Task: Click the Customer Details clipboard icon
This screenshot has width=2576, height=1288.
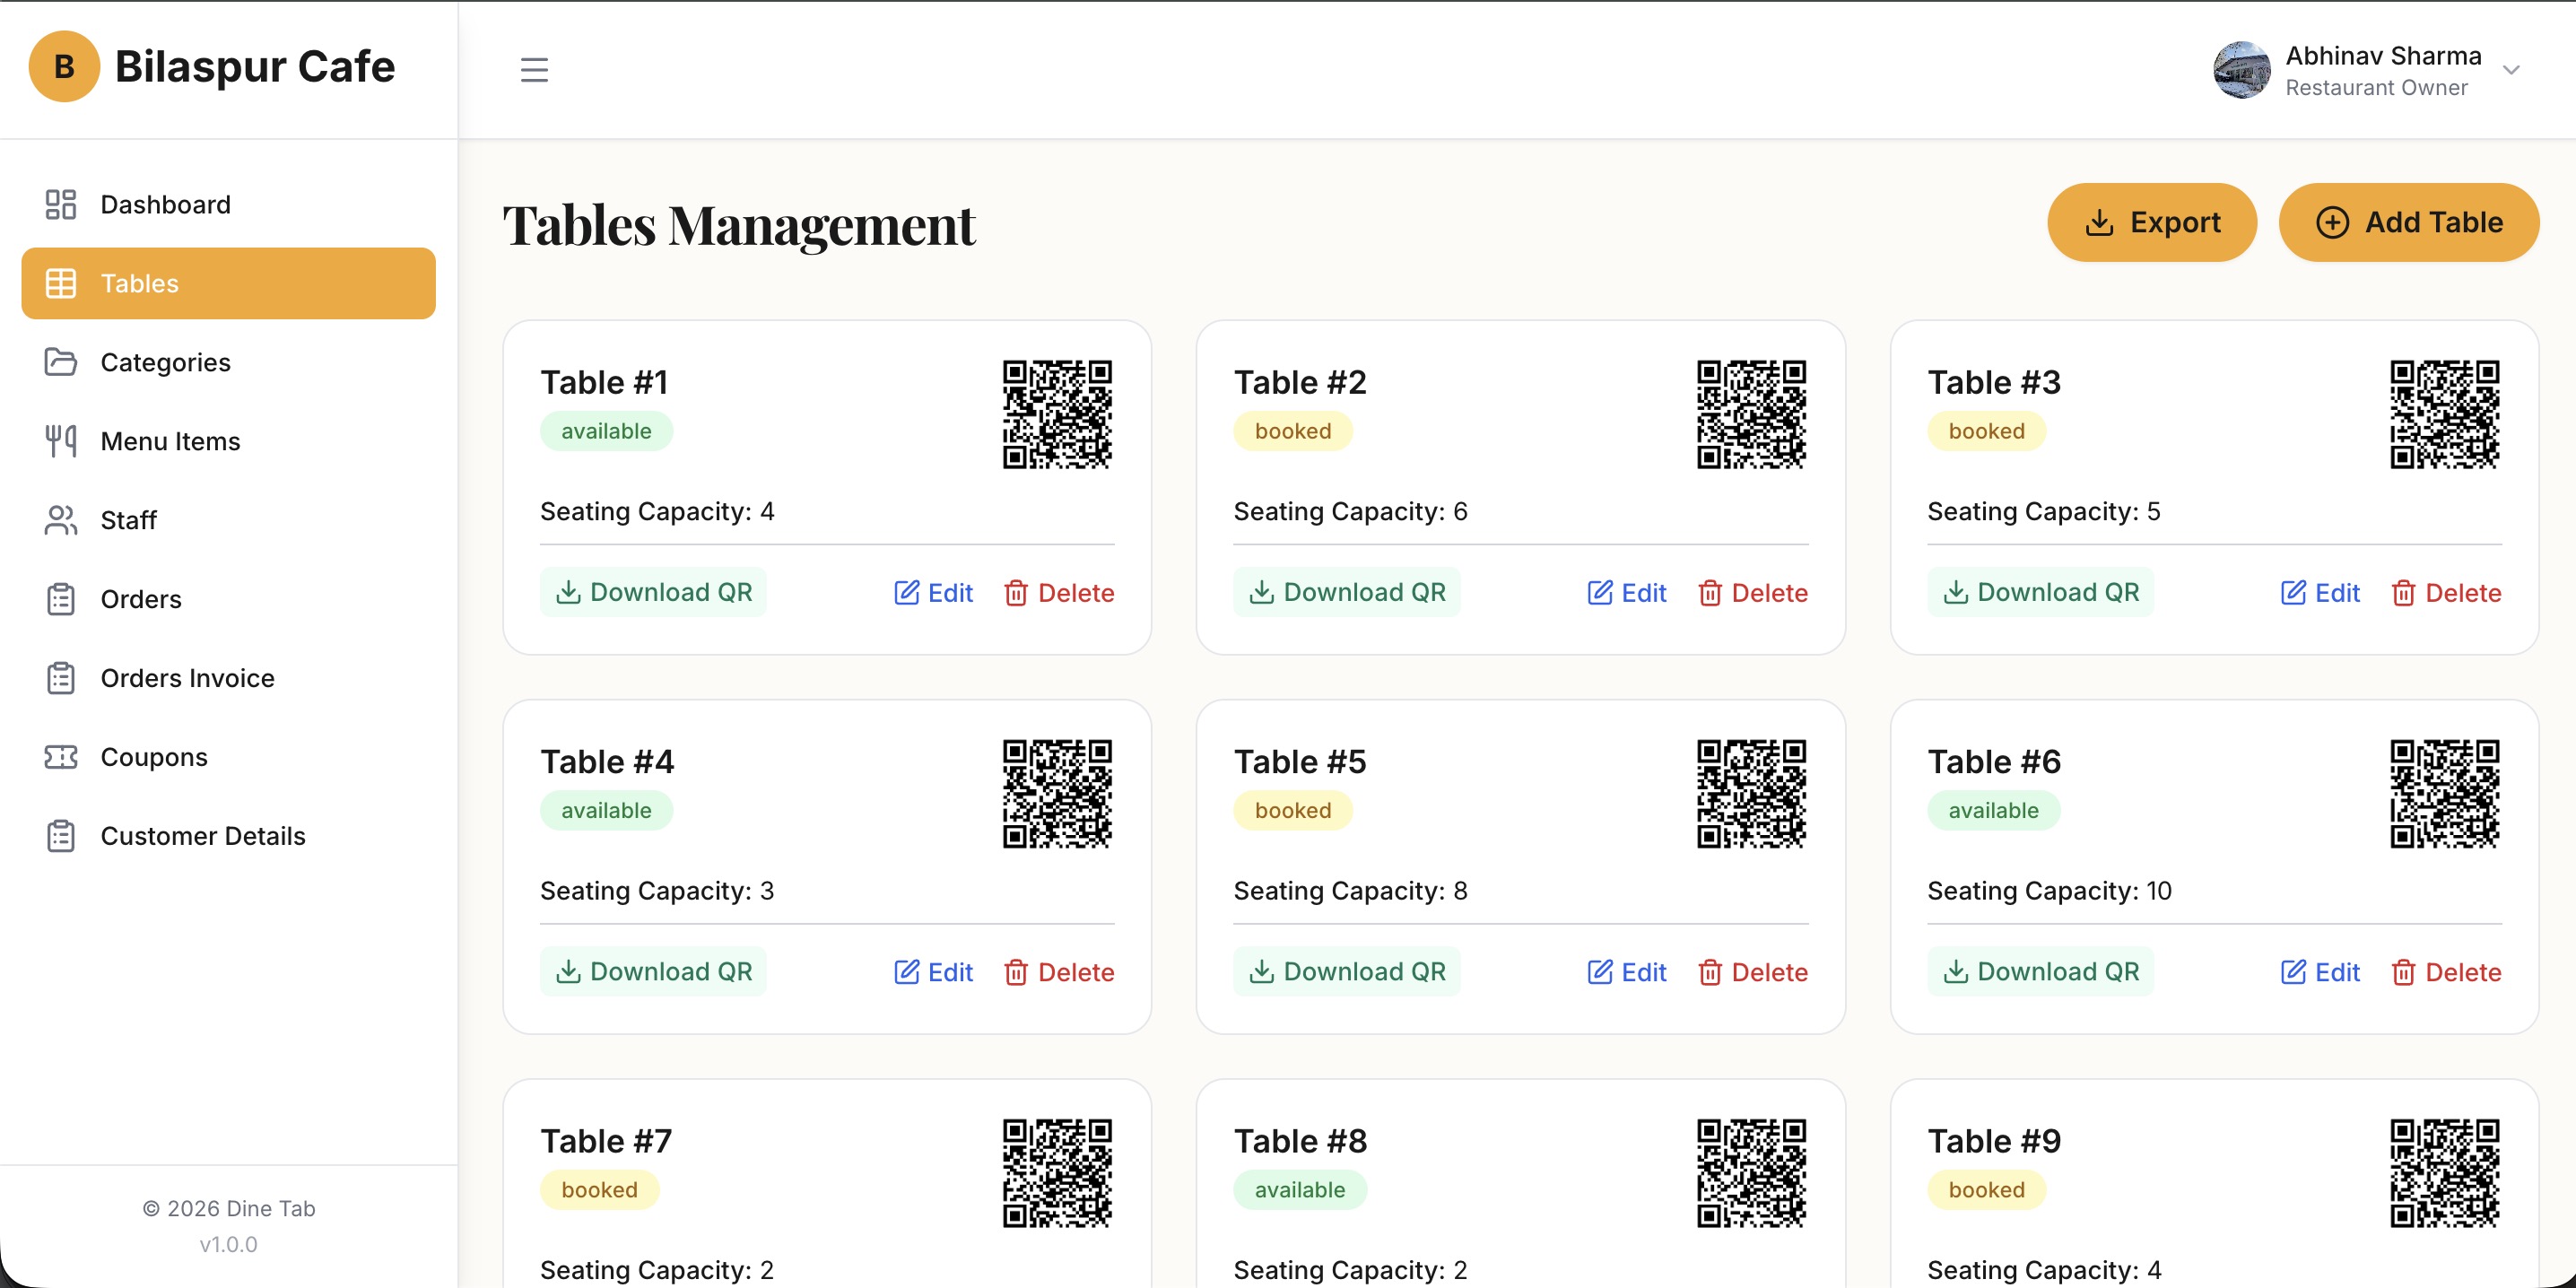Action: coord(61,836)
